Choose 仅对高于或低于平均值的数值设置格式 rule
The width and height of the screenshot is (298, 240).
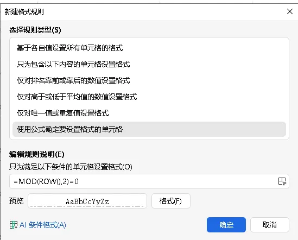(x=149, y=97)
